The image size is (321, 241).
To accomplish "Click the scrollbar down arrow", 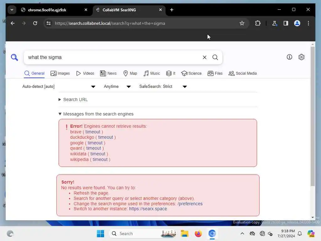I will tap(313, 217).
